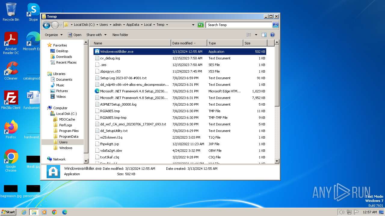The width and height of the screenshot is (385, 216).
Task: Open Desktop in Favorites
Action: 62,51
